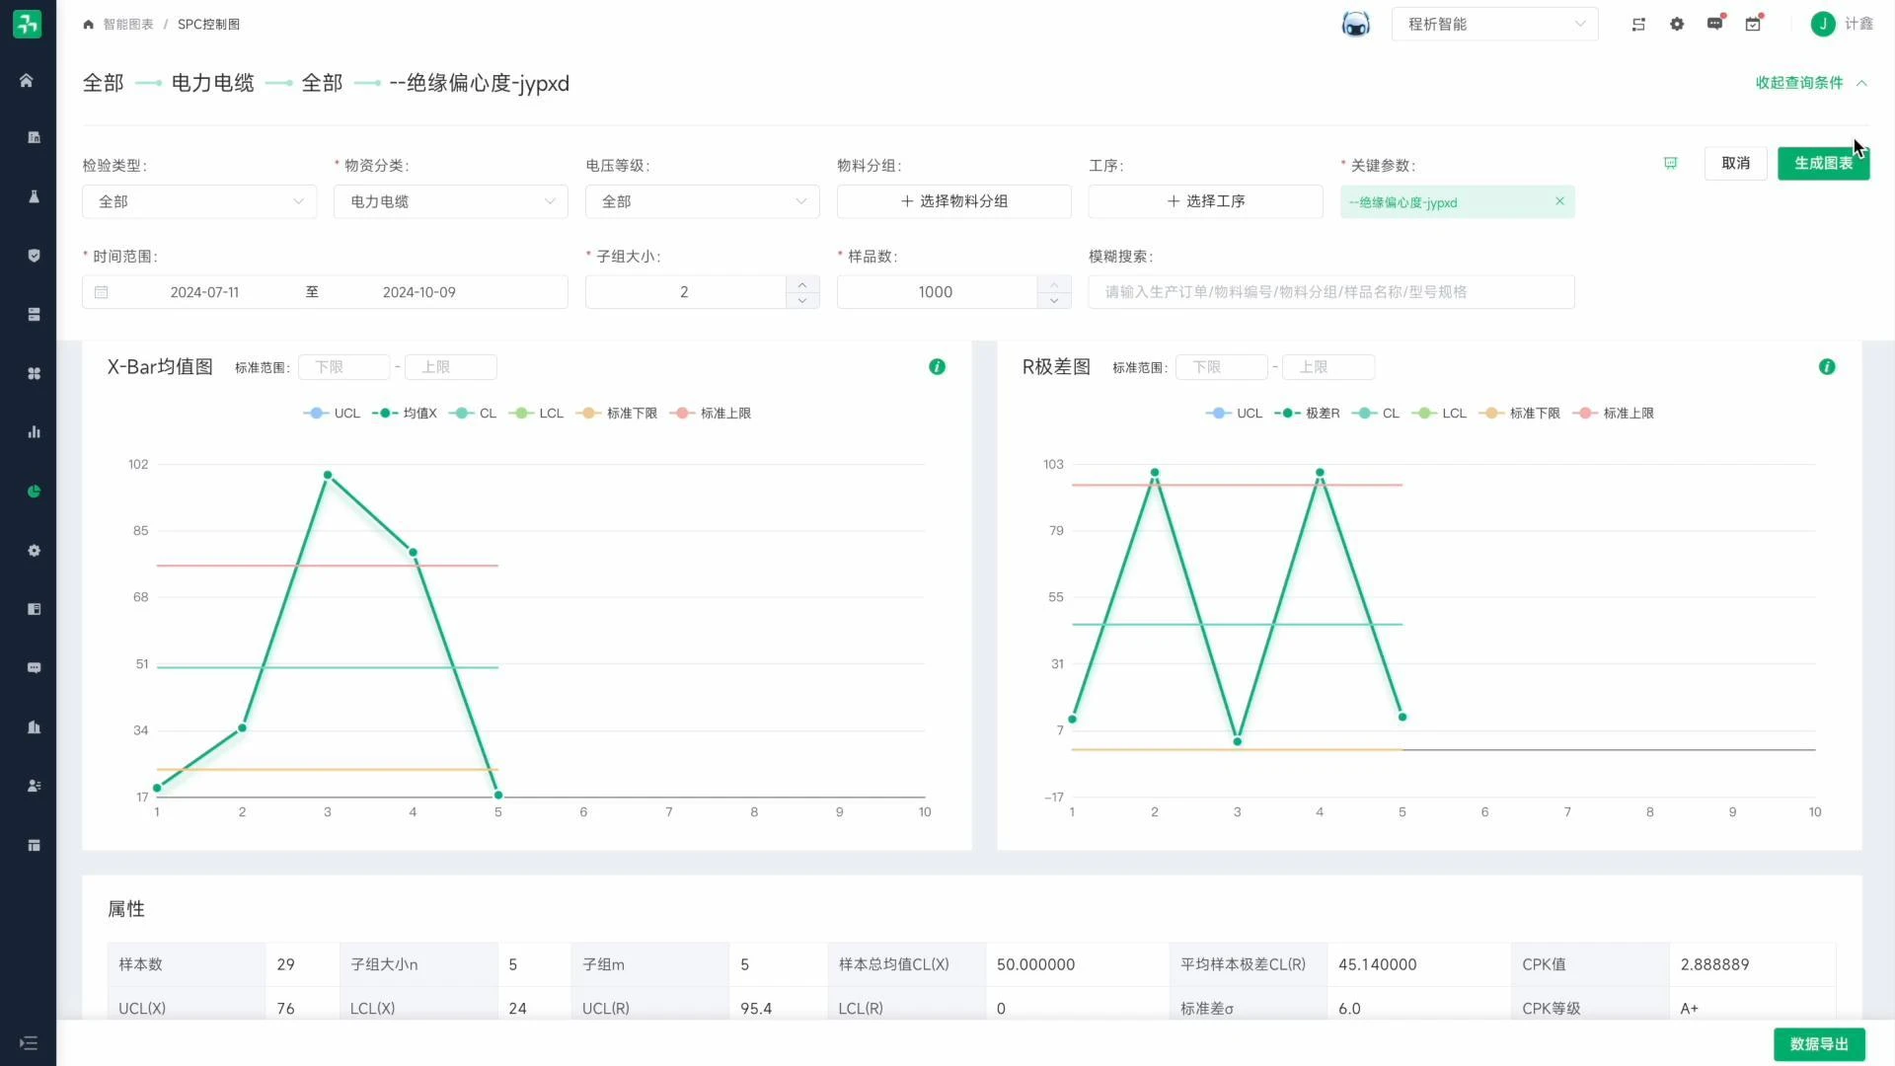Open the 检验类型 dropdown
This screenshot has width=1895, height=1066.
click(198, 201)
